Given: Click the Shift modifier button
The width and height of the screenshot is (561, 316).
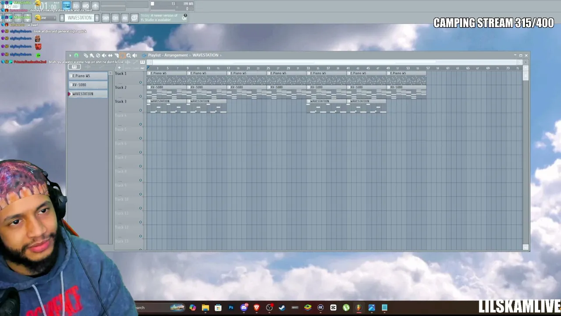Looking at the screenshot, I should (x=106, y=18).
